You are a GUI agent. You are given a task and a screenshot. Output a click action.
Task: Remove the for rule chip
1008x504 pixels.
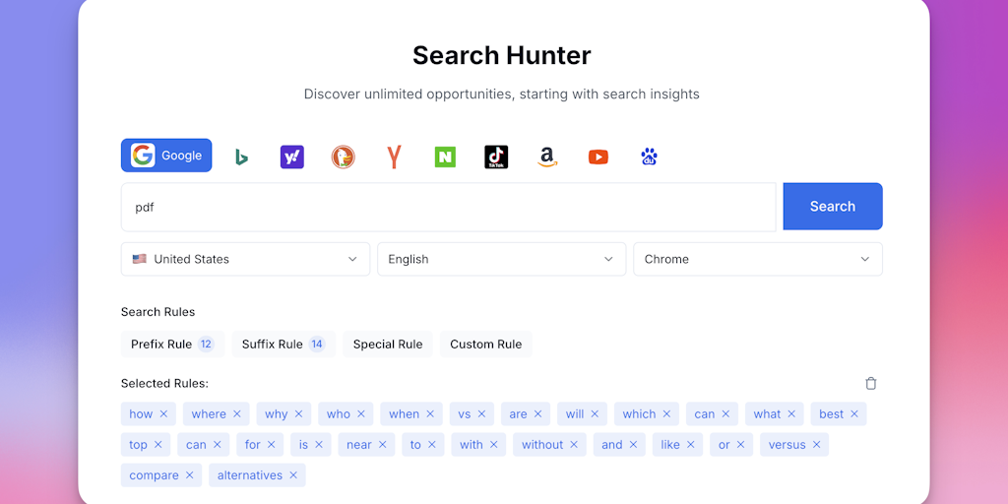tap(272, 444)
